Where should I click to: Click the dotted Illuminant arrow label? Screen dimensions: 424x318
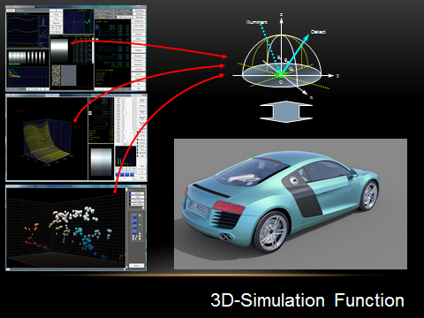point(257,22)
